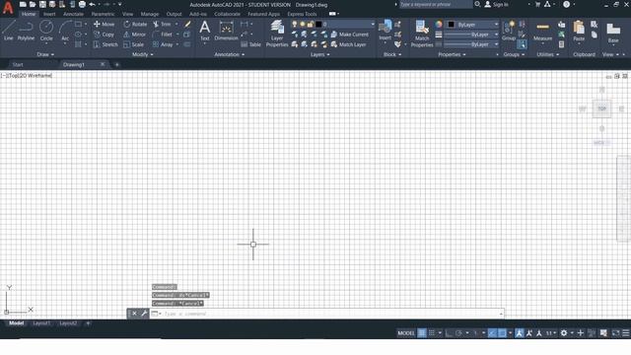Click Make Current layer button
The width and height of the screenshot is (631, 355).
click(x=349, y=35)
